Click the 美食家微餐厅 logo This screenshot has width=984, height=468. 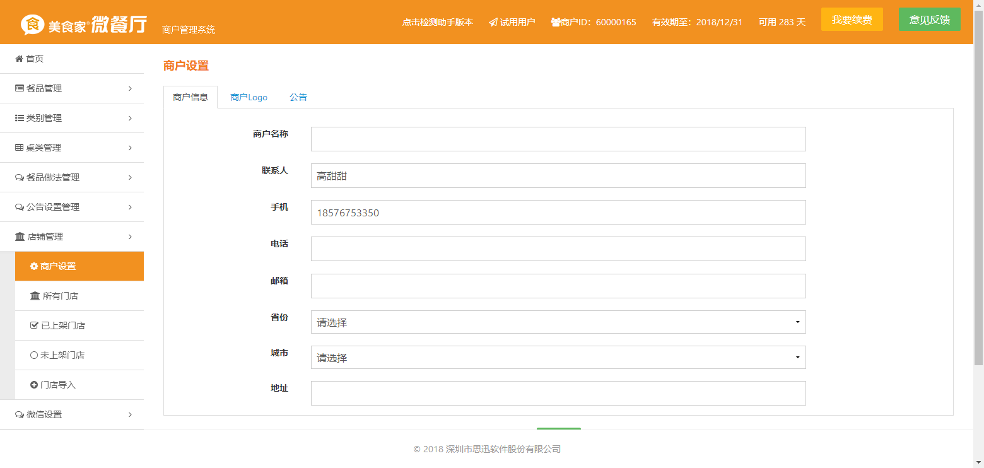tap(83, 24)
